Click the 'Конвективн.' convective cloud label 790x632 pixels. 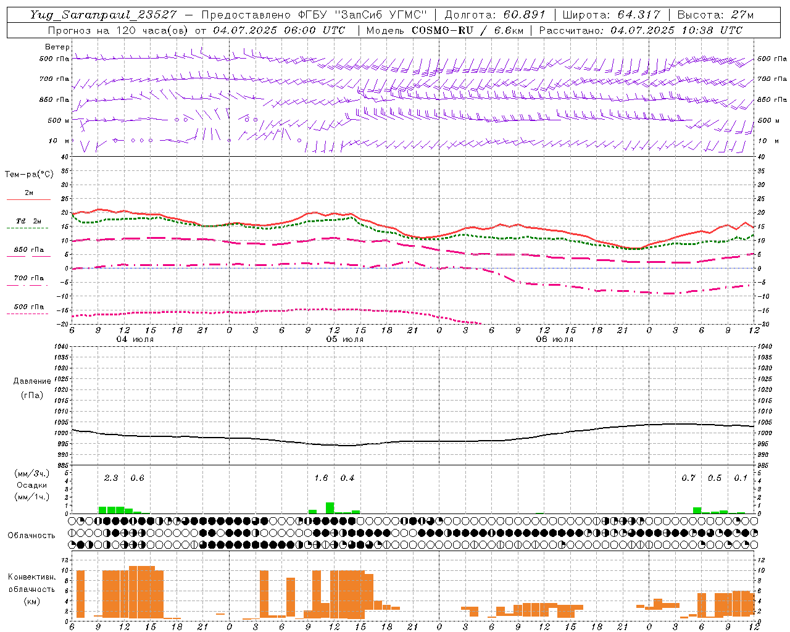coord(31,577)
